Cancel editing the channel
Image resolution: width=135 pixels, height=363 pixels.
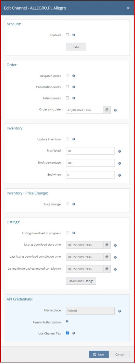pos(120,354)
